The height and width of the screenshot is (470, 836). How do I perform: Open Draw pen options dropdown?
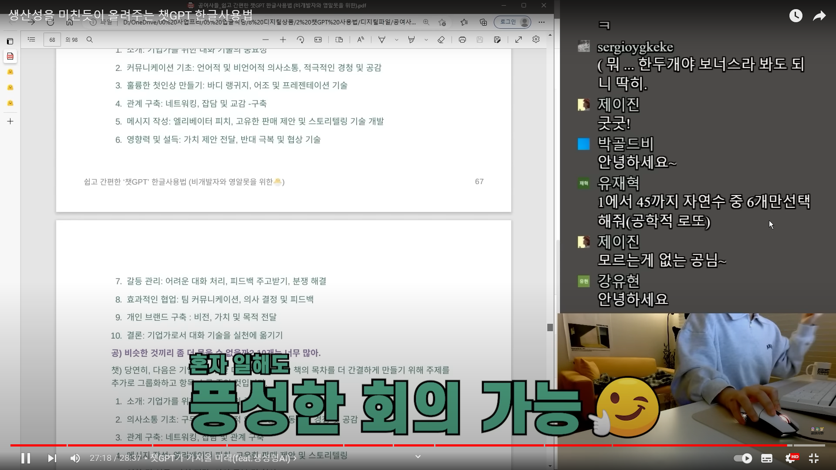tap(396, 40)
